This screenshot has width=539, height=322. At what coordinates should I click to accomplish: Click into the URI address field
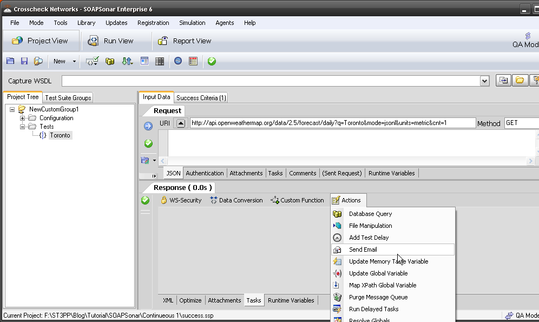tap(333, 123)
